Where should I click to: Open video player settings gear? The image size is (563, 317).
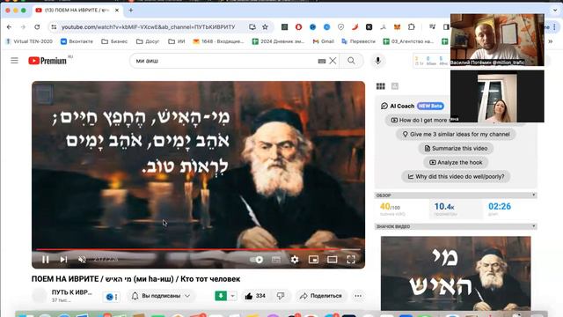pyautogui.click(x=295, y=259)
